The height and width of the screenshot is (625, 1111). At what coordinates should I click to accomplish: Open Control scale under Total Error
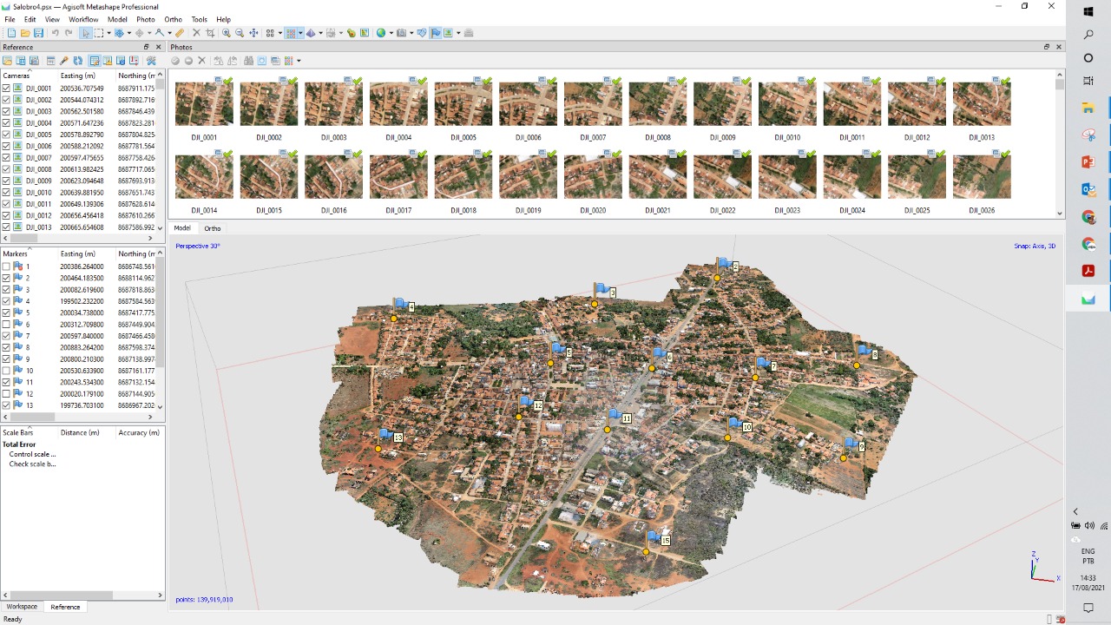[x=32, y=454]
